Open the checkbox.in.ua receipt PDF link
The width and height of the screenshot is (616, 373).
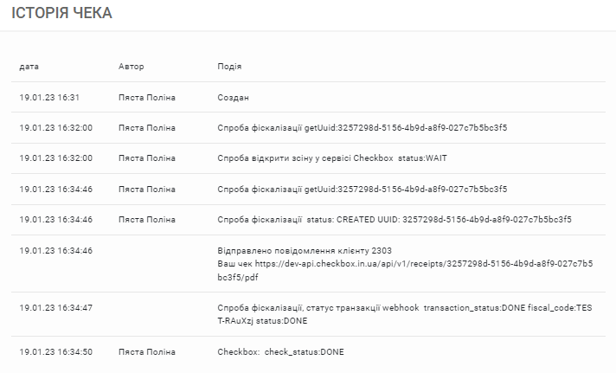(x=405, y=270)
